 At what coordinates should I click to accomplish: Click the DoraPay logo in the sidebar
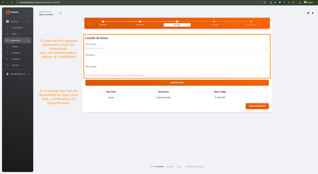click(x=12, y=12)
